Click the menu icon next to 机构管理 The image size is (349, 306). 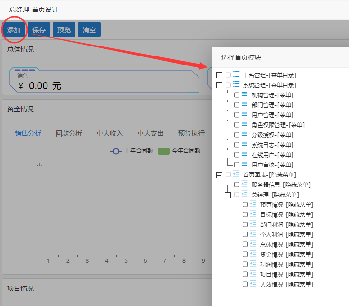pyautogui.click(x=245, y=94)
